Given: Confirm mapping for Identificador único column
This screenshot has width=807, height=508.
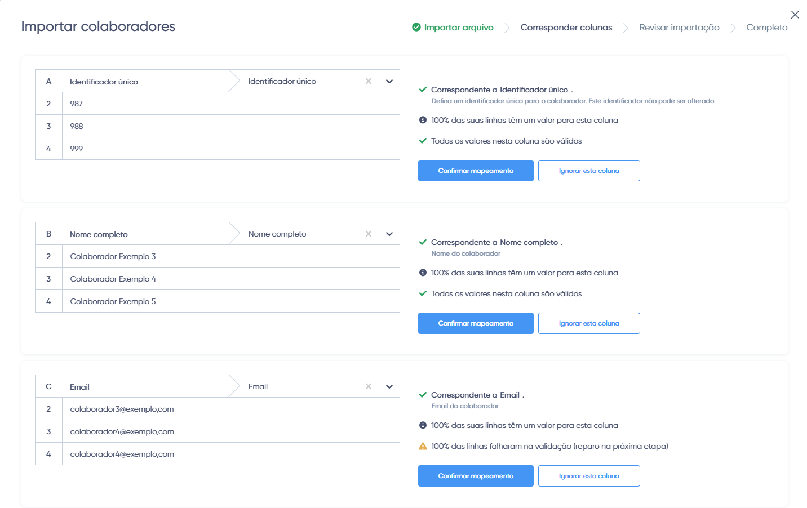Looking at the screenshot, I should [x=476, y=171].
